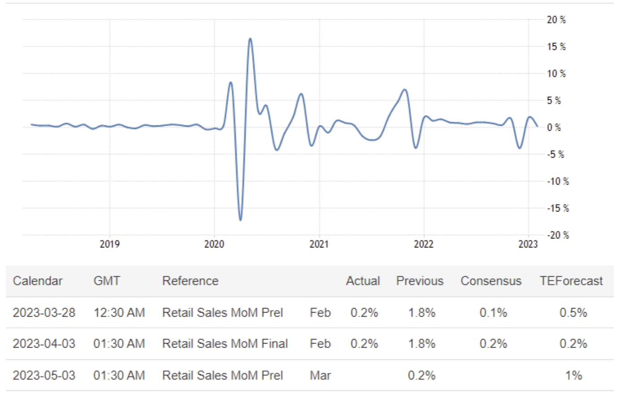The height and width of the screenshot is (397, 622).
Task: Click the 0.1% Consensus value
Action: pyautogui.click(x=493, y=313)
